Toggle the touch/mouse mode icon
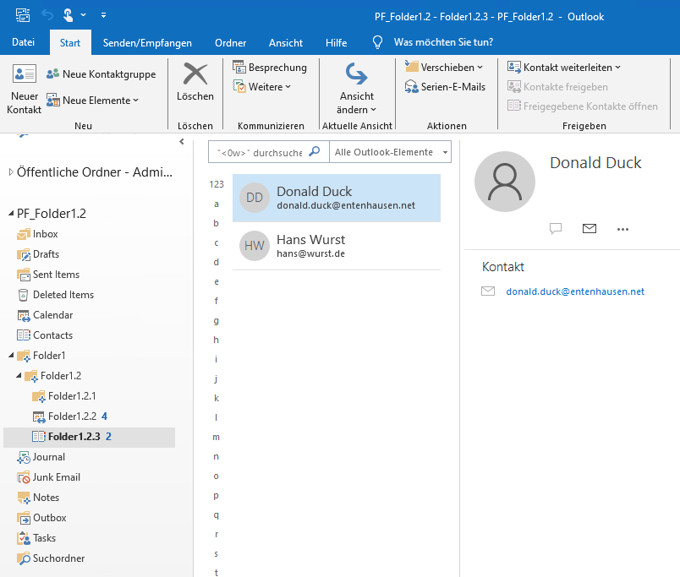The height and width of the screenshot is (577, 680). 68,15
